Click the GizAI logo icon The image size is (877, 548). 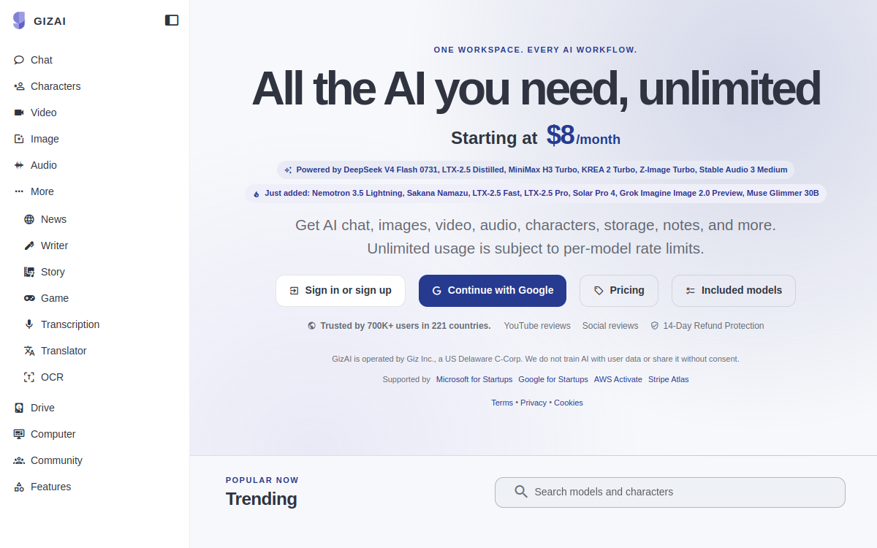coord(19,20)
